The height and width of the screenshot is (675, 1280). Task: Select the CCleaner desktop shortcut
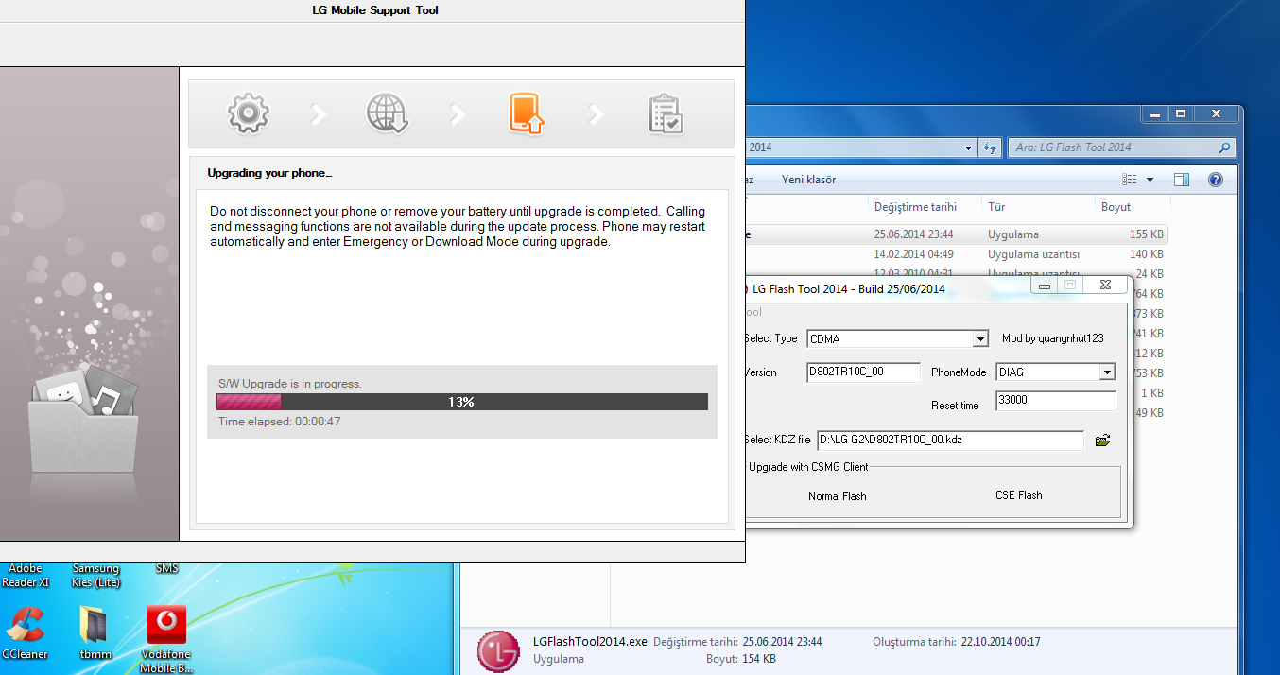(25, 632)
